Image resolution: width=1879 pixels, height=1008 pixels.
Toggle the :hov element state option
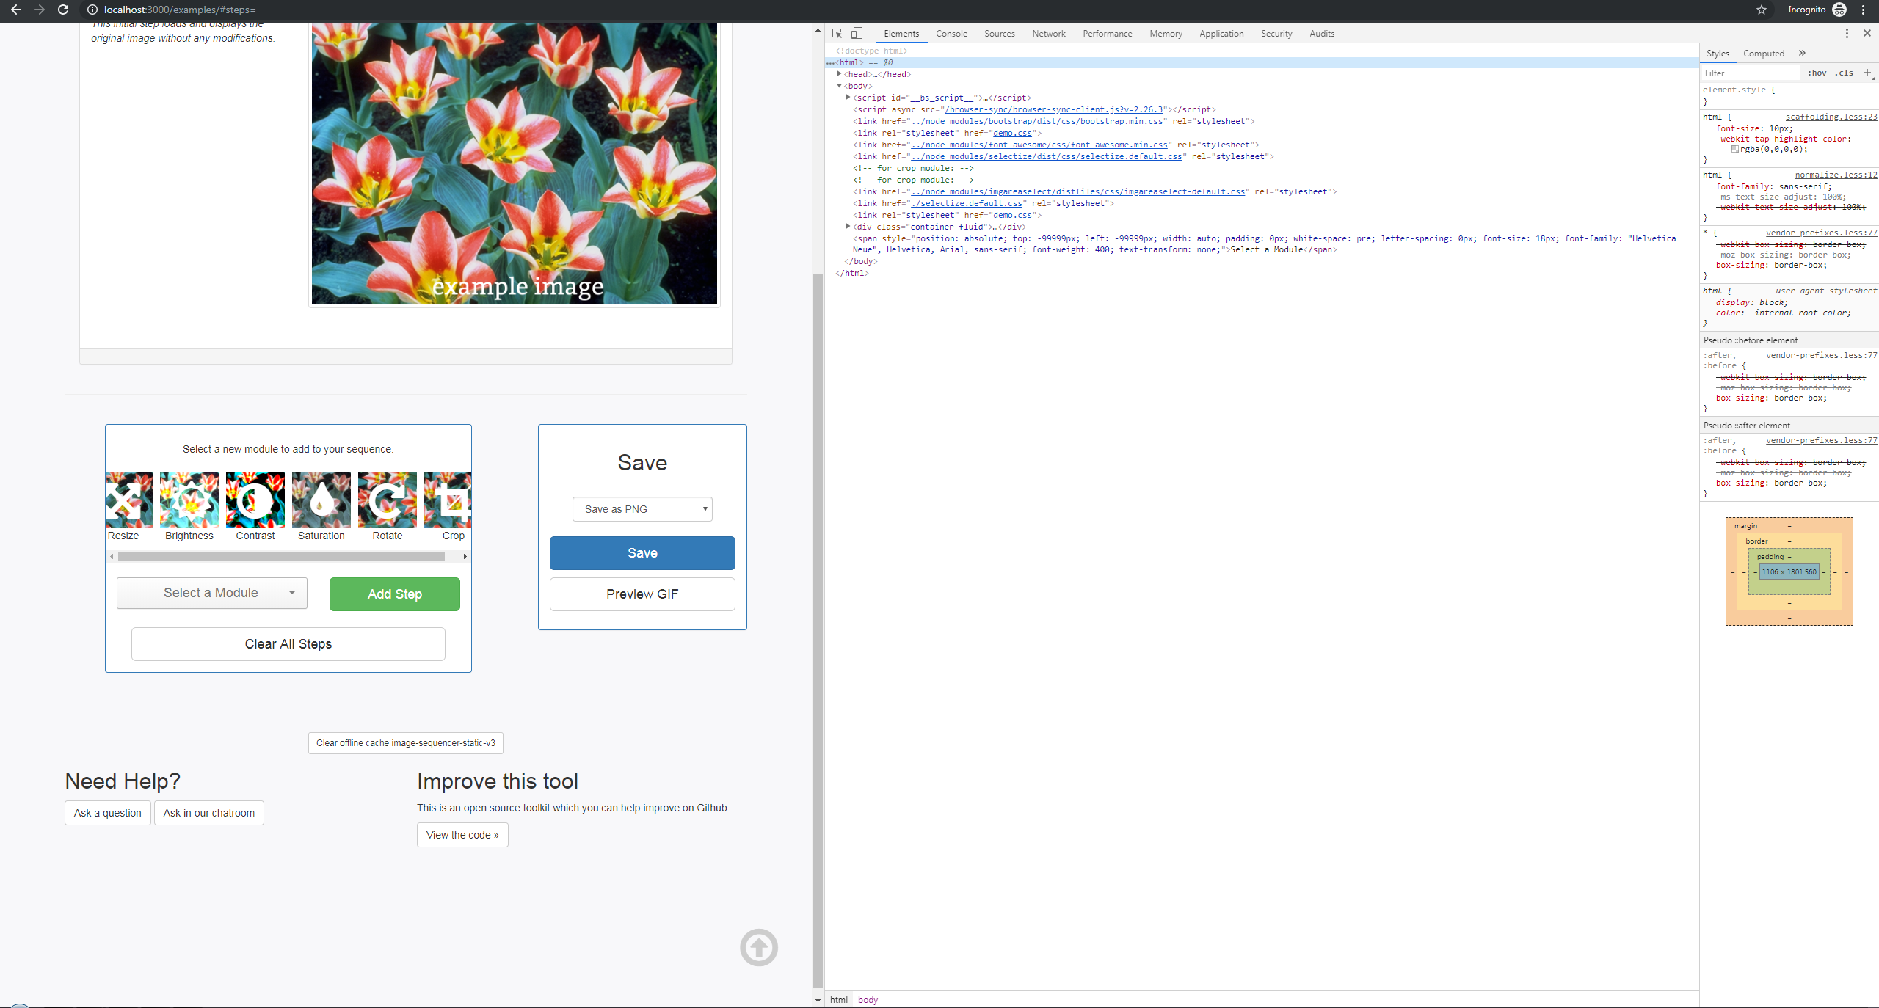(1817, 73)
